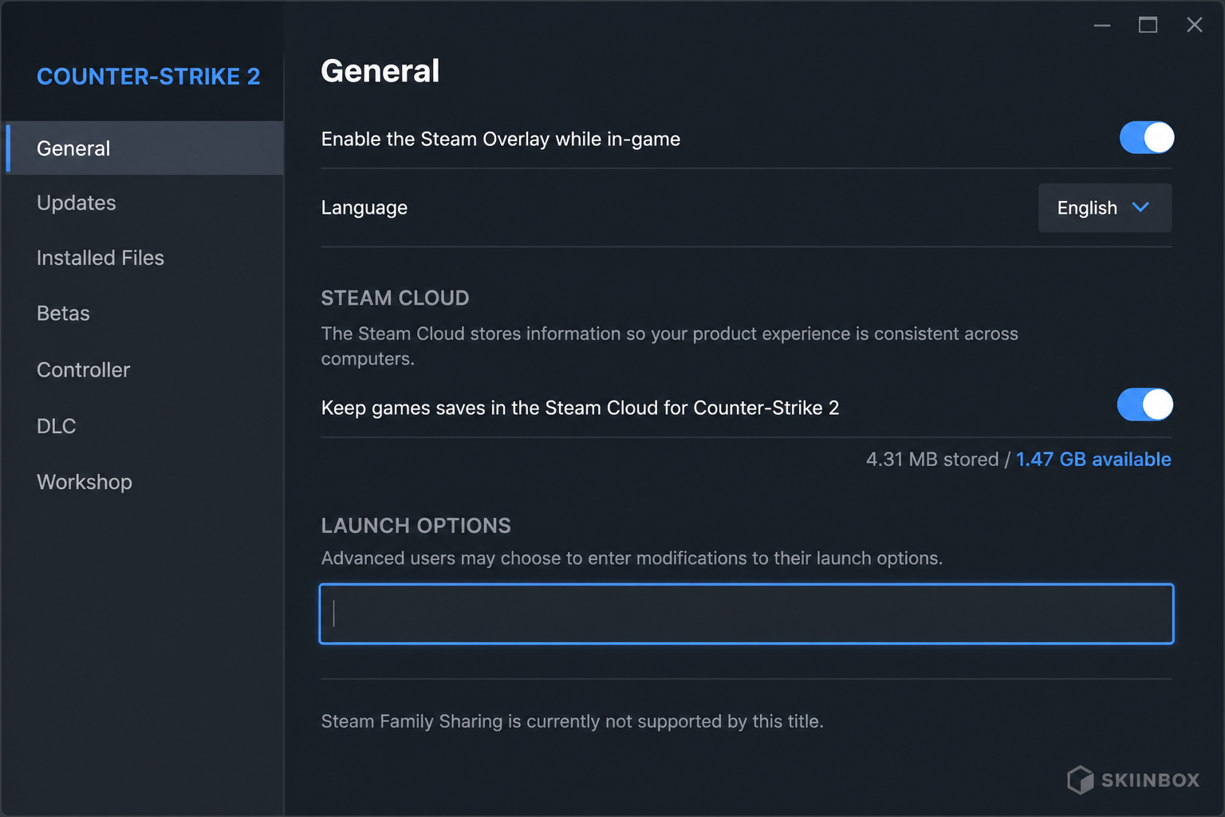
Task: Click the General page heading
Action: 380,71
